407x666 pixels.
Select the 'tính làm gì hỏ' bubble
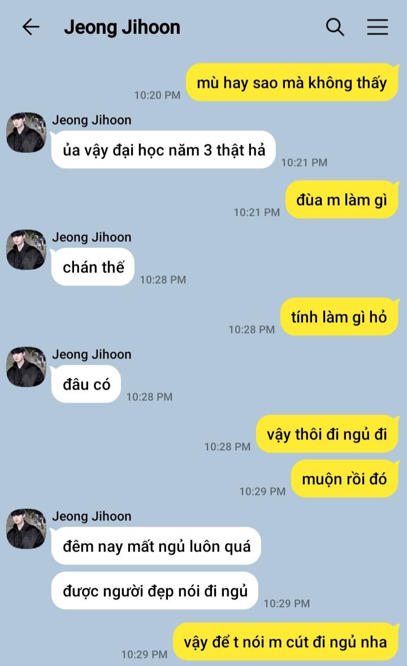339,317
